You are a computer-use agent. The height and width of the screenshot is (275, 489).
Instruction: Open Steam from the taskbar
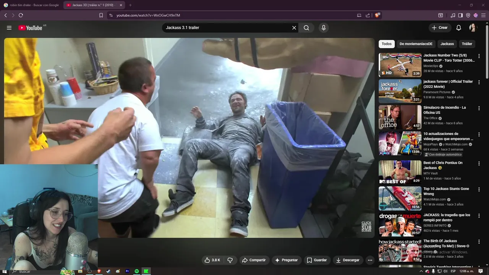click(108, 271)
